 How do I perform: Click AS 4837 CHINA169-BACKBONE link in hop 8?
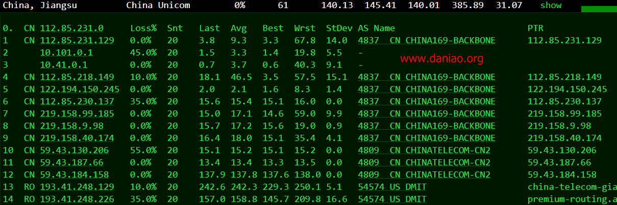427,126
